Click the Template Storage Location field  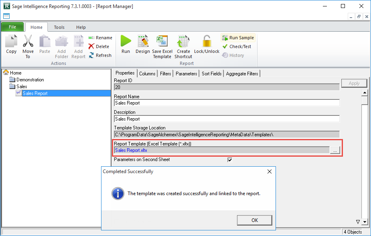click(227, 135)
